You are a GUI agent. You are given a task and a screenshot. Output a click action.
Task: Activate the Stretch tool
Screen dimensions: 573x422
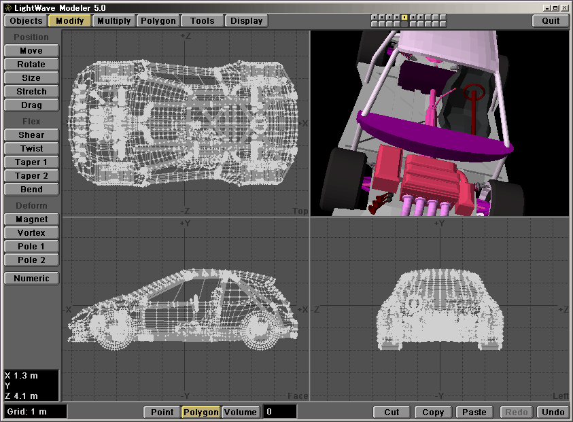31,92
